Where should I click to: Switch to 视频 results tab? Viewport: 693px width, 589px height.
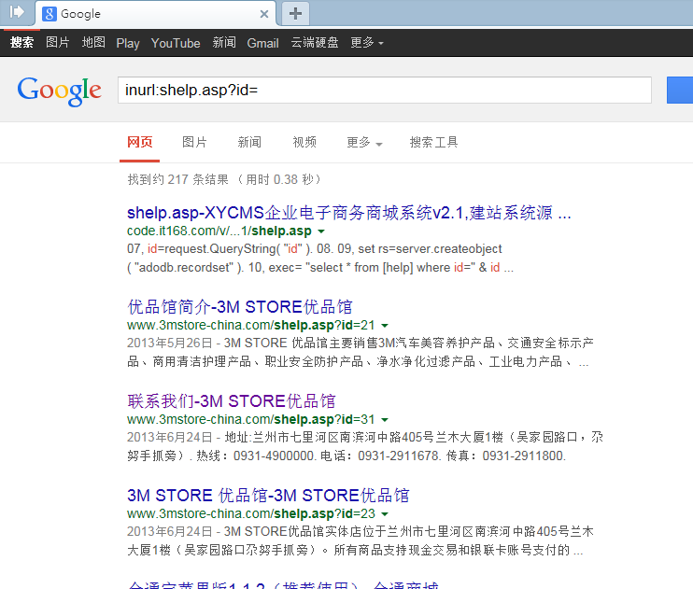[x=304, y=142]
